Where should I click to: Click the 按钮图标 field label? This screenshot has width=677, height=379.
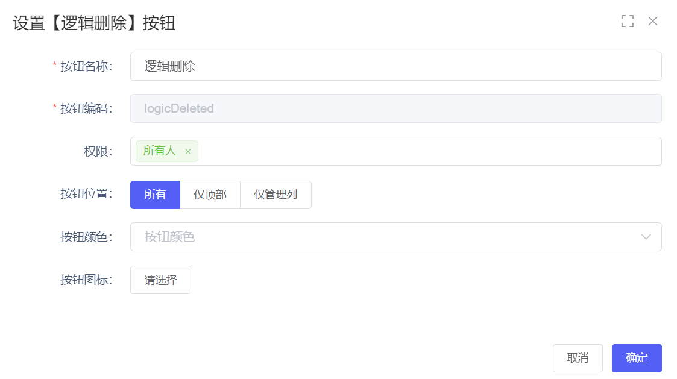coord(86,280)
